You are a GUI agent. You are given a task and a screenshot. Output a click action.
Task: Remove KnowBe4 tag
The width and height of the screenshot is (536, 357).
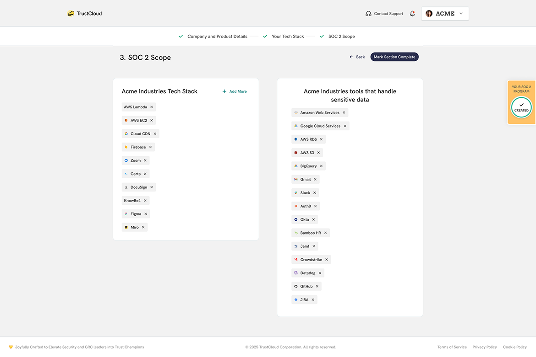click(145, 201)
